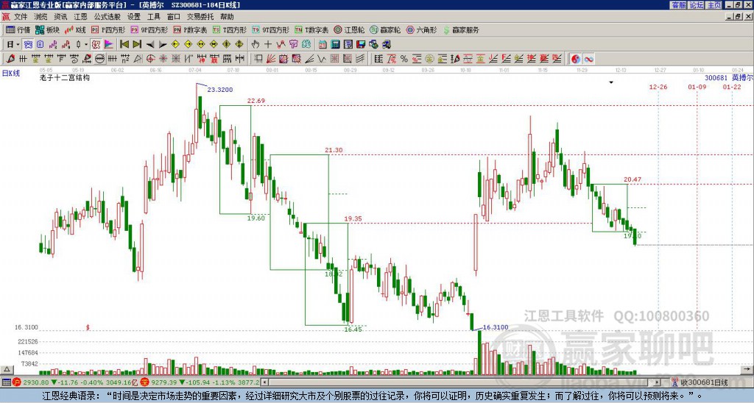Open the T四方形 time square
This screenshot has height=403, width=754.
[x=230, y=29]
